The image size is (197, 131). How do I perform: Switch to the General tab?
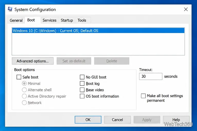(16, 20)
